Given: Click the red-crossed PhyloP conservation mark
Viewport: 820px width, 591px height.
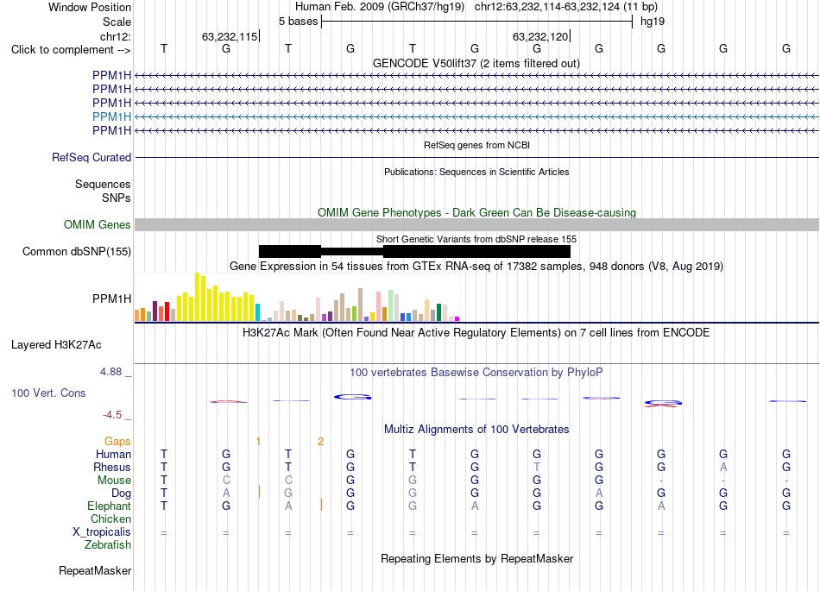Looking at the screenshot, I should [663, 404].
